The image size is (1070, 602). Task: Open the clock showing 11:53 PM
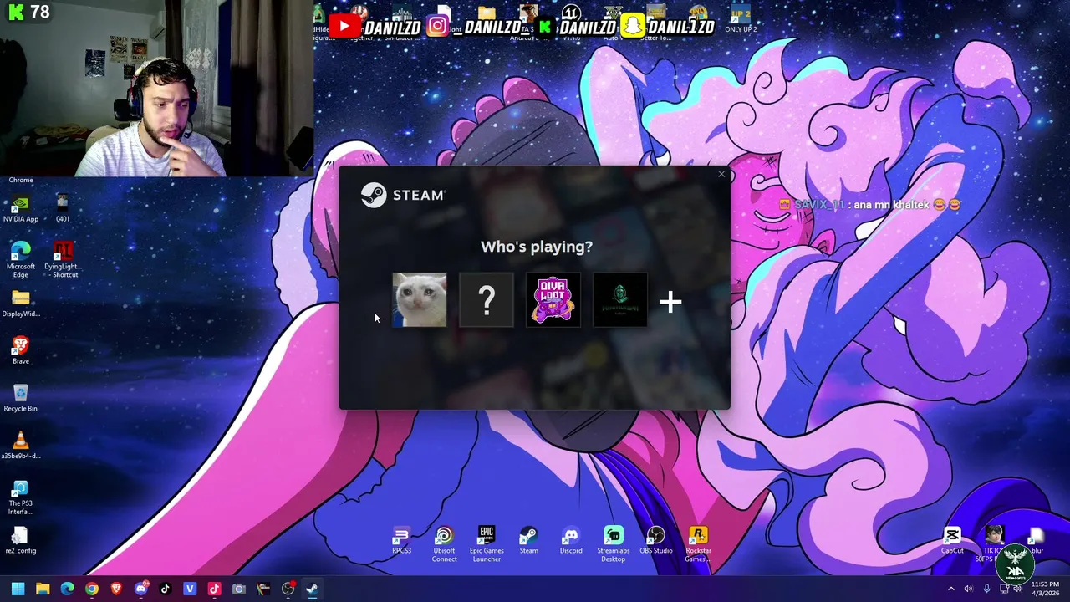click(x=1045, y=589)
